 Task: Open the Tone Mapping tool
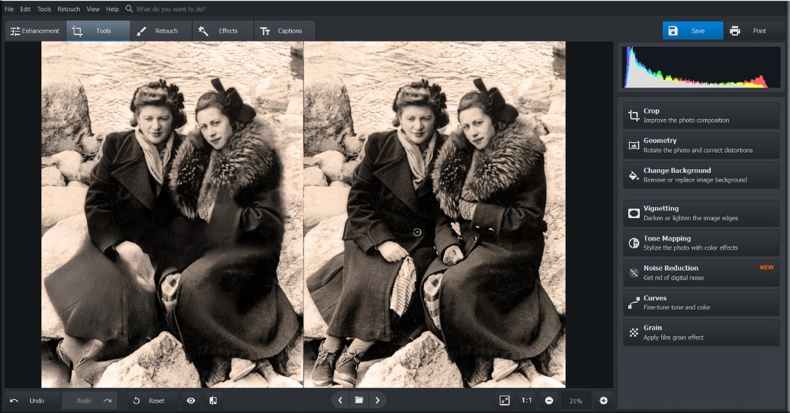pyautogui.click(x=701, y=243)
